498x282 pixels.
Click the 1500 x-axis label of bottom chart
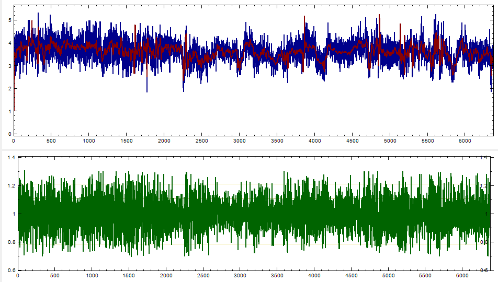[x=129, y=276]
